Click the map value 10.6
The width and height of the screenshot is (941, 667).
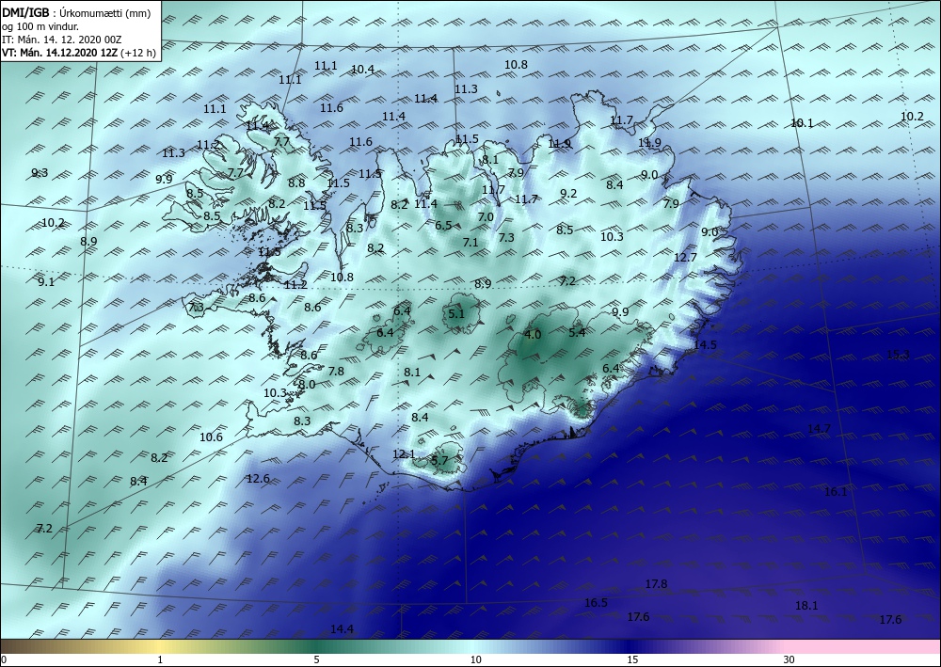click(211, 437)
